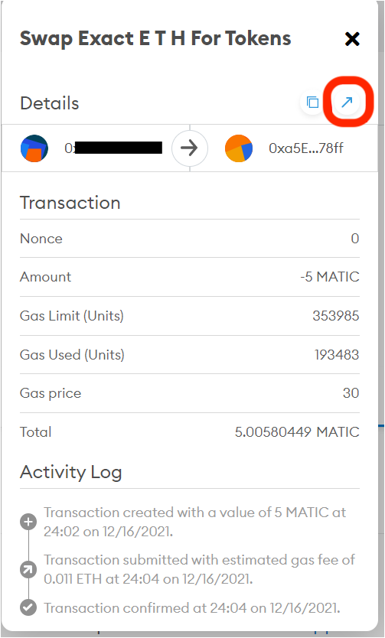Click the Transaction created log entry text

[194, 522]
